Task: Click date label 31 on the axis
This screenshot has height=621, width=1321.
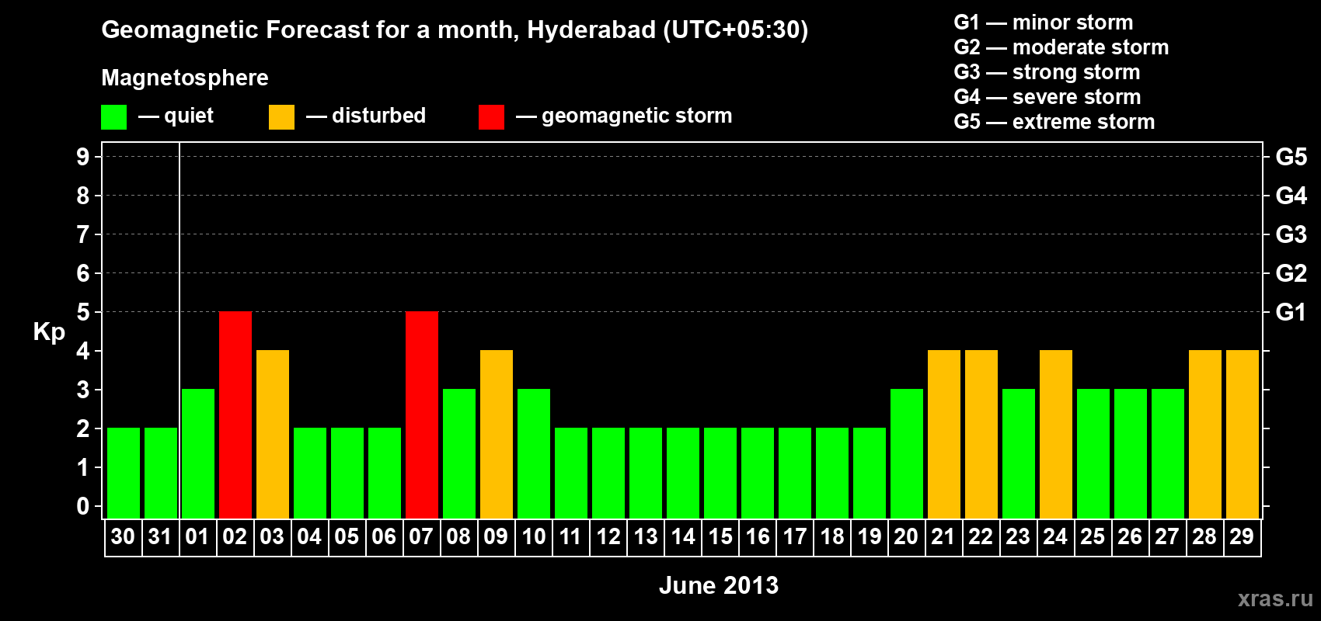Action: [x=160, y=536]
